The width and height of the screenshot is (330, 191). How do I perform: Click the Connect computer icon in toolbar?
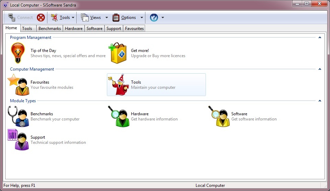click(x=12, y=18)
